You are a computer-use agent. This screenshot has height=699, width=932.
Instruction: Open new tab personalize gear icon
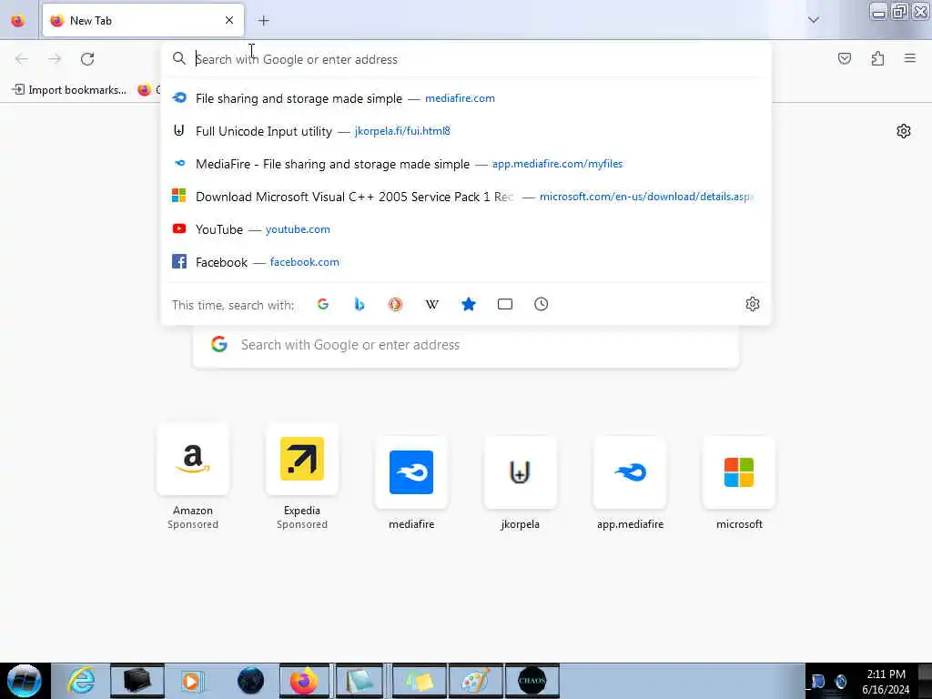pyautogui.click(x=904, y=131)
